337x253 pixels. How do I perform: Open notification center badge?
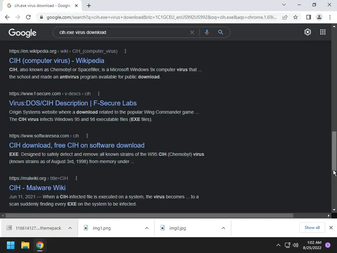(328, 245)
